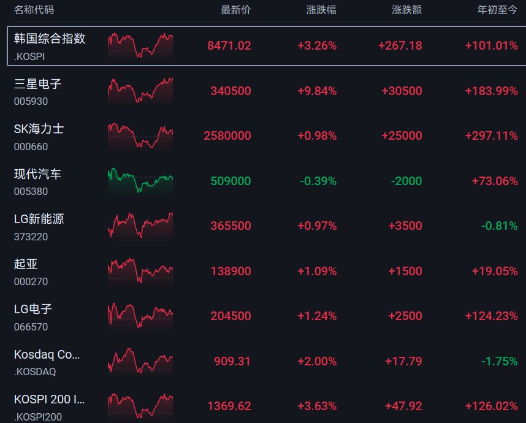Click the KOSPI 200 sparkline chart
This screenshot has width=526, height=423.
[140, 406]
